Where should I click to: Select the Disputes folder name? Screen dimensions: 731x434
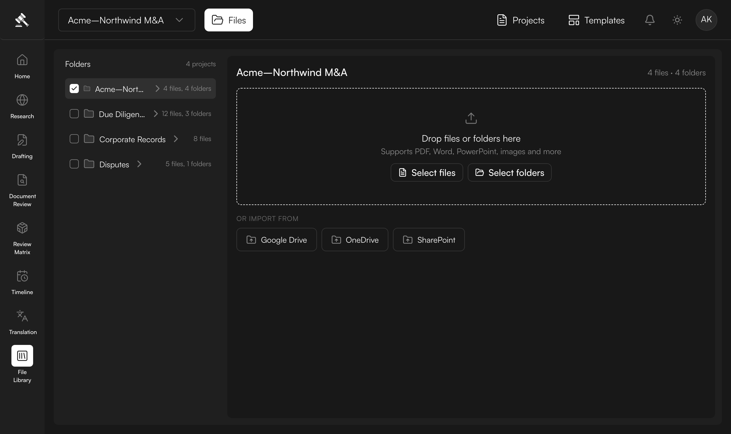[114, 164]
